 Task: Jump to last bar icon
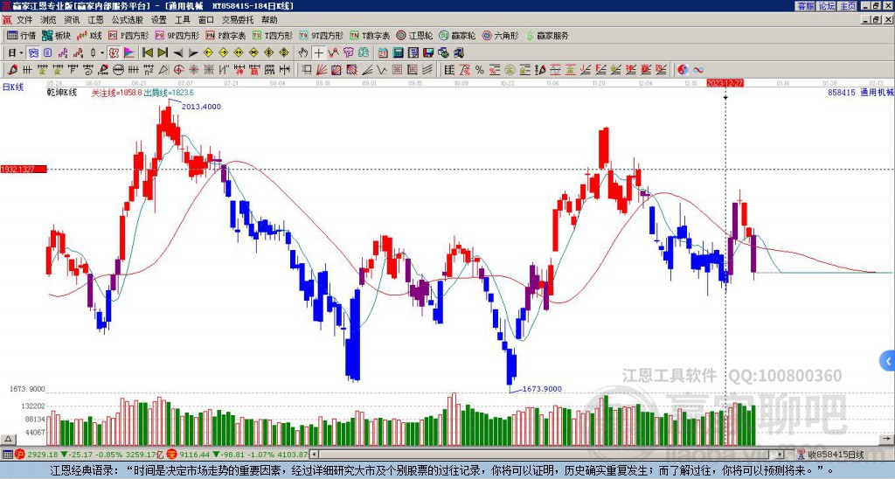(x=163, y=53)
